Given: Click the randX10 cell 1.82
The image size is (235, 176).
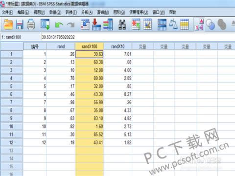Looking at the screenshot, I should point(117,143).
